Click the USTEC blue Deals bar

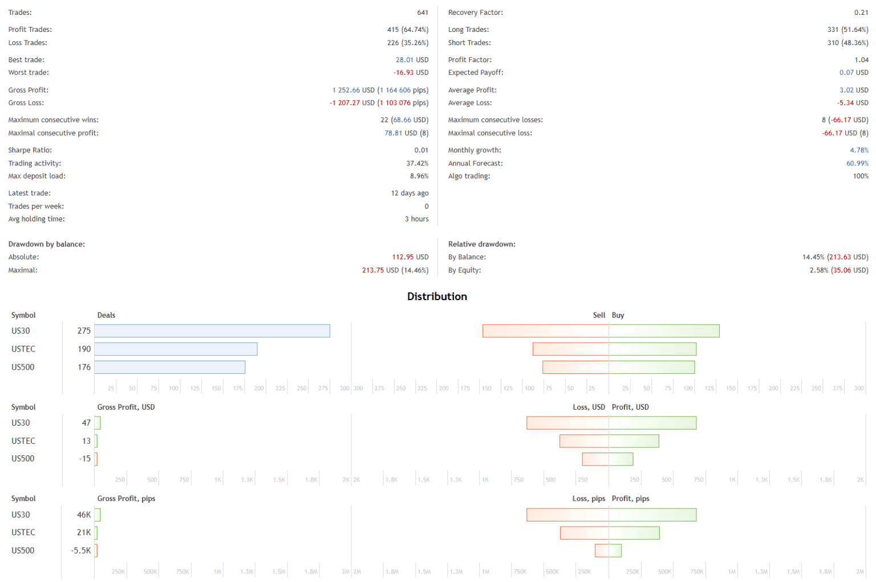[x=176, y=349]
